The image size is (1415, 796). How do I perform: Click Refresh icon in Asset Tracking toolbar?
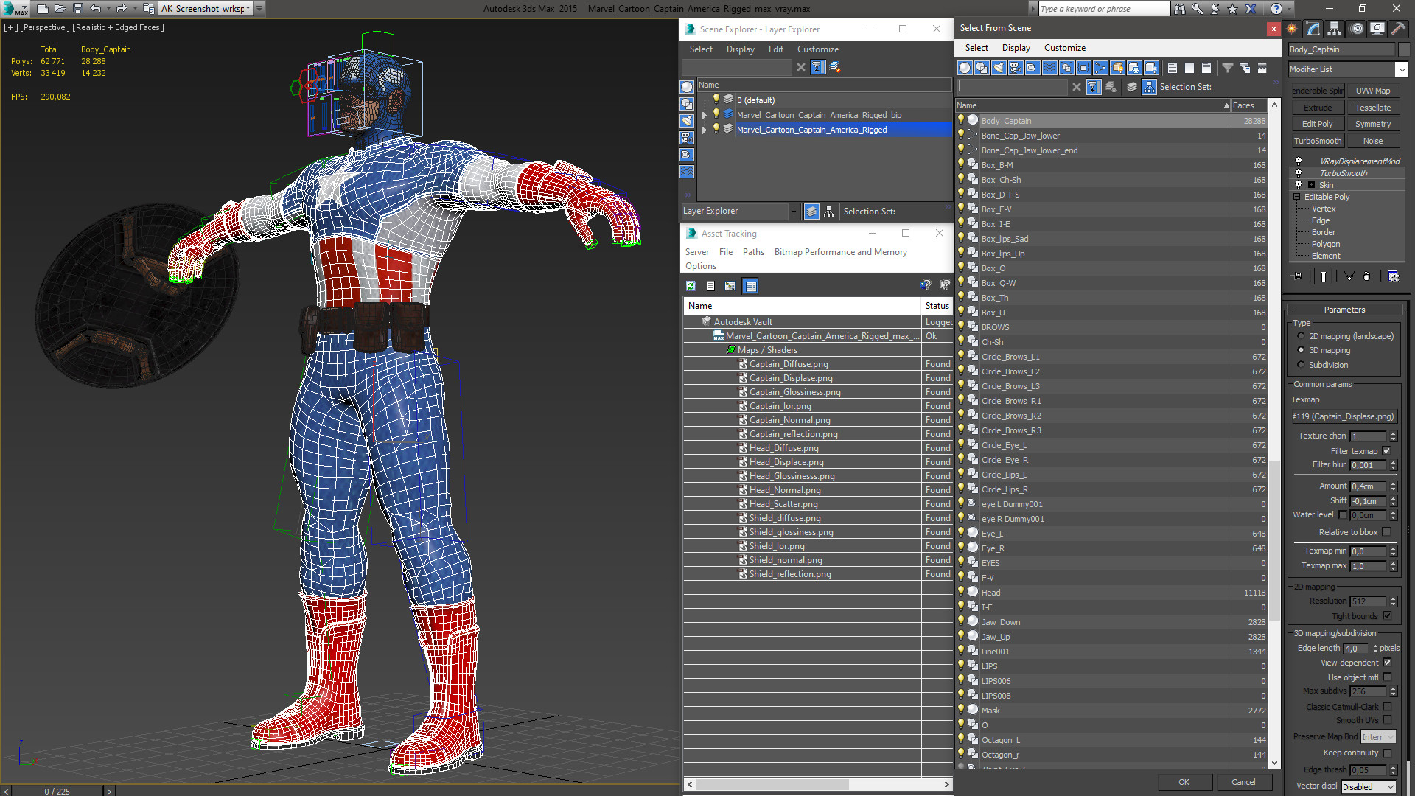pos(691,286)
